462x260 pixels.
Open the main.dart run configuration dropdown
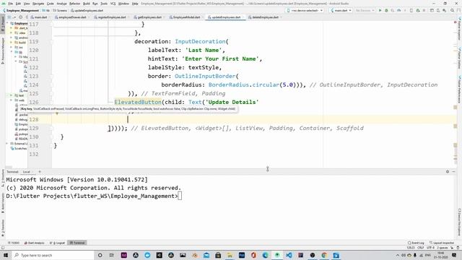click(x=341, y=10)
